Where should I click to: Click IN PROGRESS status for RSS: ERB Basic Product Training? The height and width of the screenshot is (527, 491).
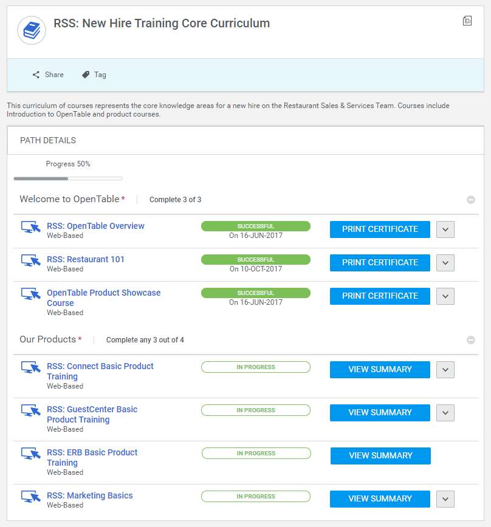(256, 454)
